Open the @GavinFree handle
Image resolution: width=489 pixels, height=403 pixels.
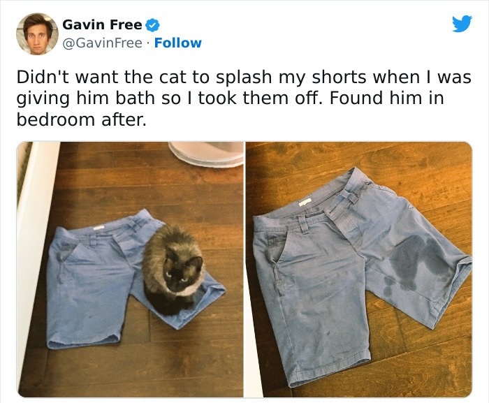[103, 43]
